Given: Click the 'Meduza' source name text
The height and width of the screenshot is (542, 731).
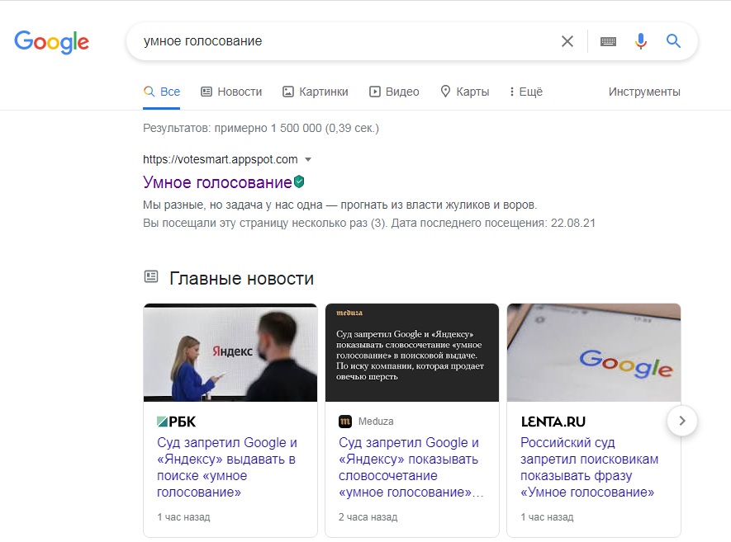Looking at the screenshot, I should [376, 422].
